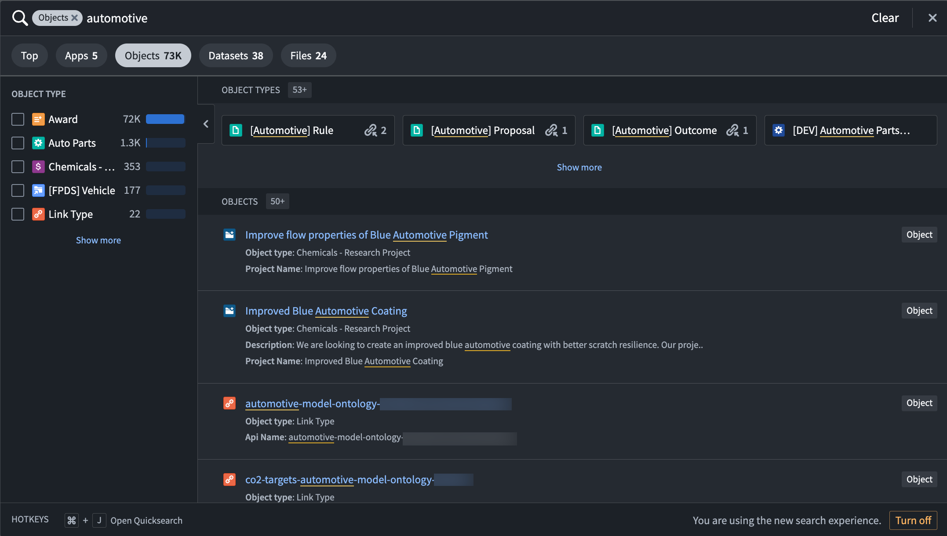
Task: Click the Auto Parts object type icon
Action: tap(38, 142)
